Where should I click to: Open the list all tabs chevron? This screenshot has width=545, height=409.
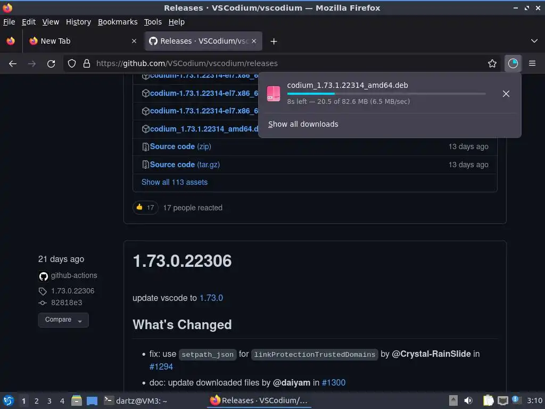pos(534,41)
